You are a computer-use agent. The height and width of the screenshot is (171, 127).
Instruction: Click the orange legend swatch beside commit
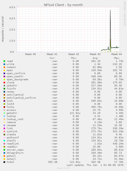coord(4,67)
